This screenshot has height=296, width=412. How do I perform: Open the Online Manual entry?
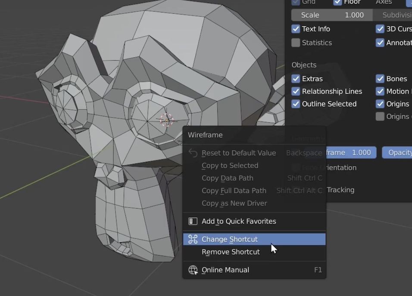click(x=254, y=270)
